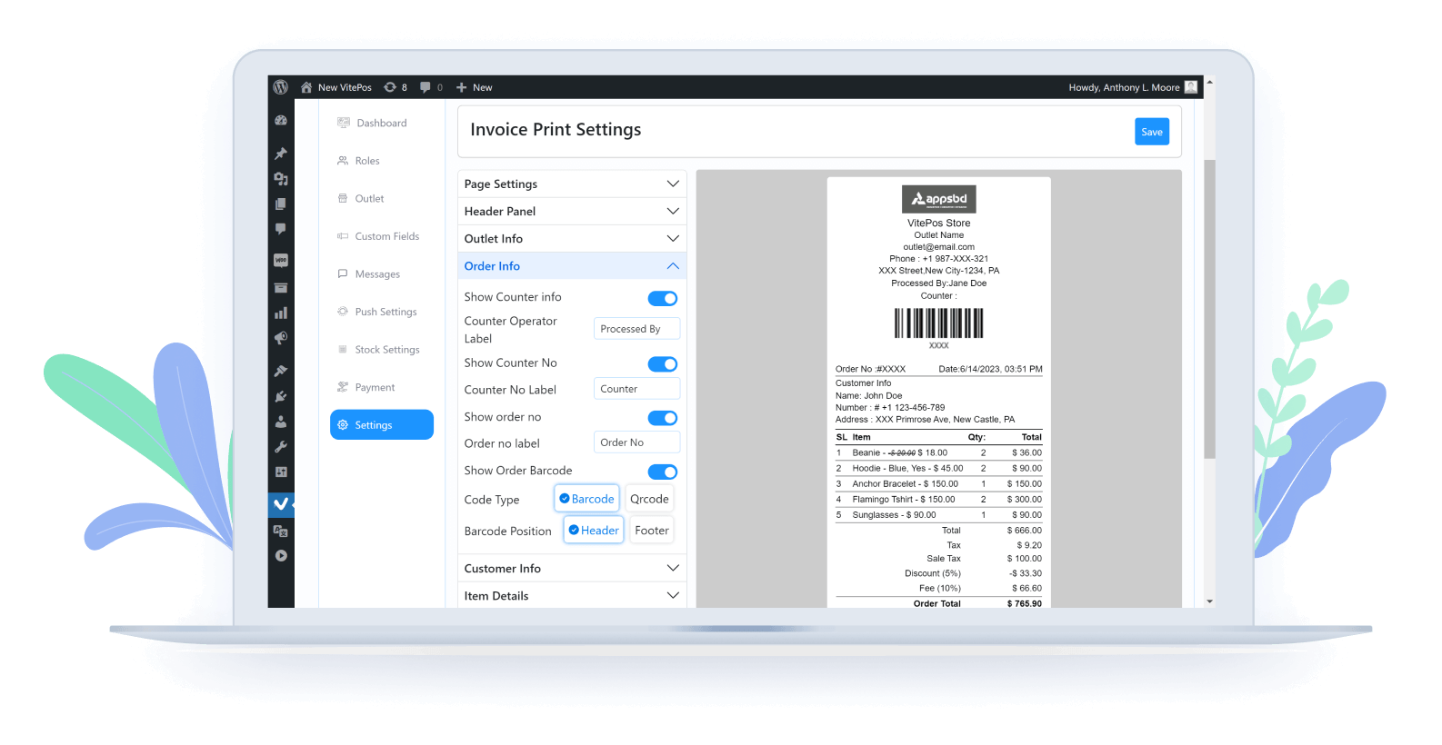This screenshot has width=1442, height=745.
Task: Open the Marketing megaphone icon
Action: [x=281, y=338]
